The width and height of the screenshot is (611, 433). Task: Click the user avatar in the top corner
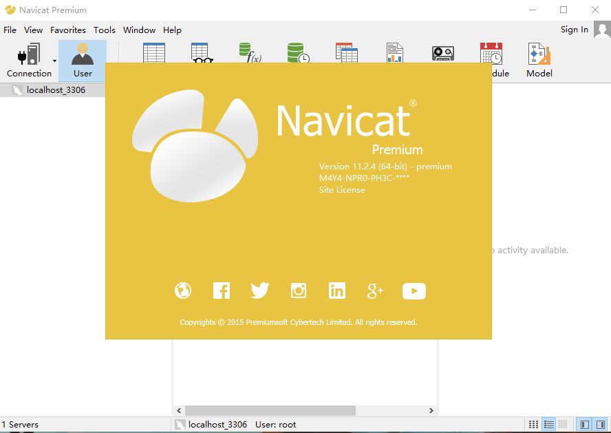pyautogui.click(x=601, y=30)
